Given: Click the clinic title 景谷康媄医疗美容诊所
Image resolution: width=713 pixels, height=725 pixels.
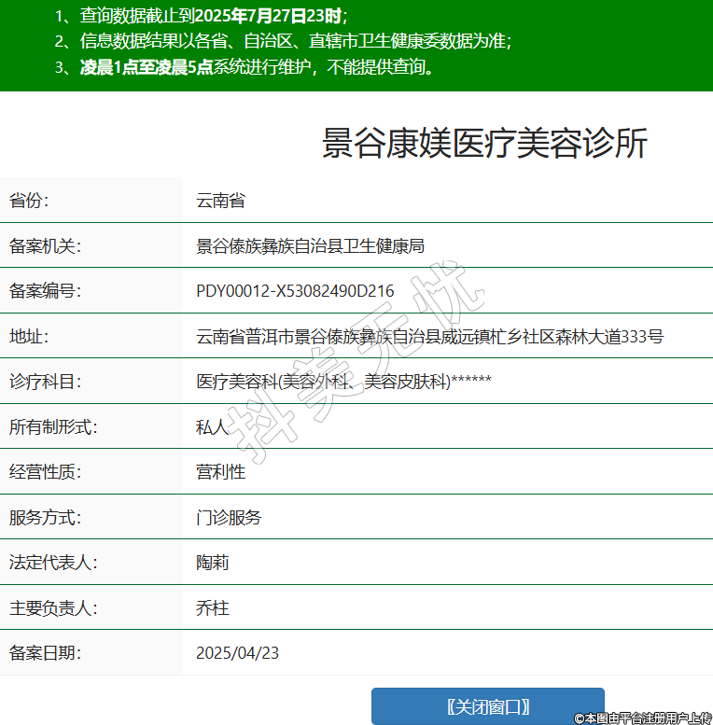Looking at the screenshot, I should point(484,144).
